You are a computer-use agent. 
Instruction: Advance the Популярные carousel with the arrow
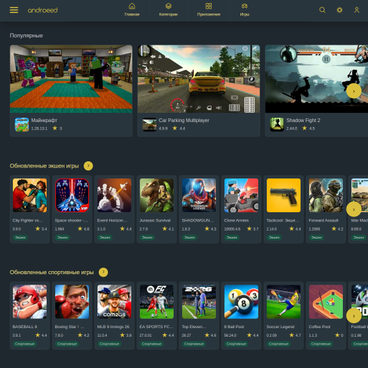pyautogui.click(x=354, y=91)
